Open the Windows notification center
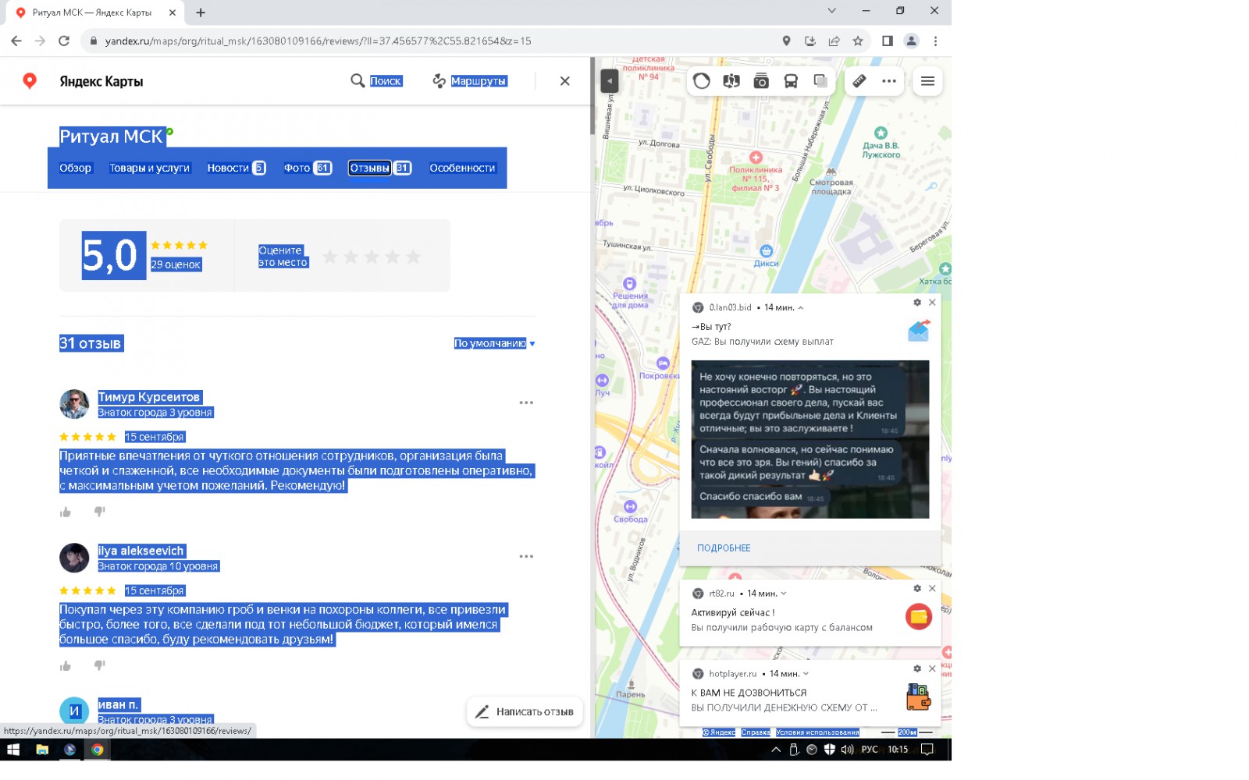 (x=927, y=750)
